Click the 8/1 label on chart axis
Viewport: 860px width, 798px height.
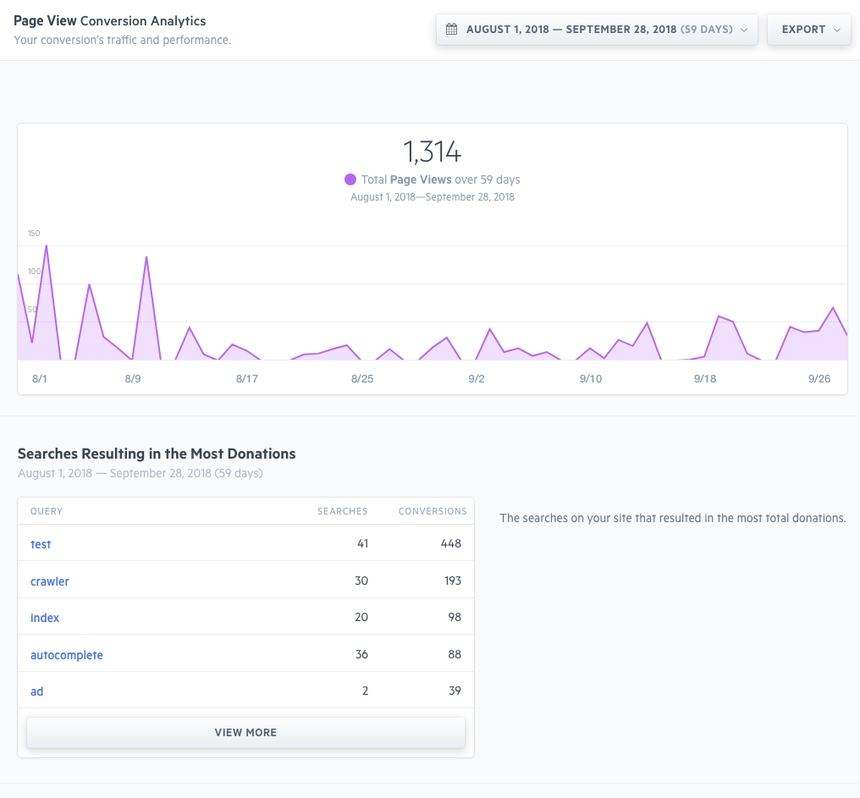(x=40, y=378)
